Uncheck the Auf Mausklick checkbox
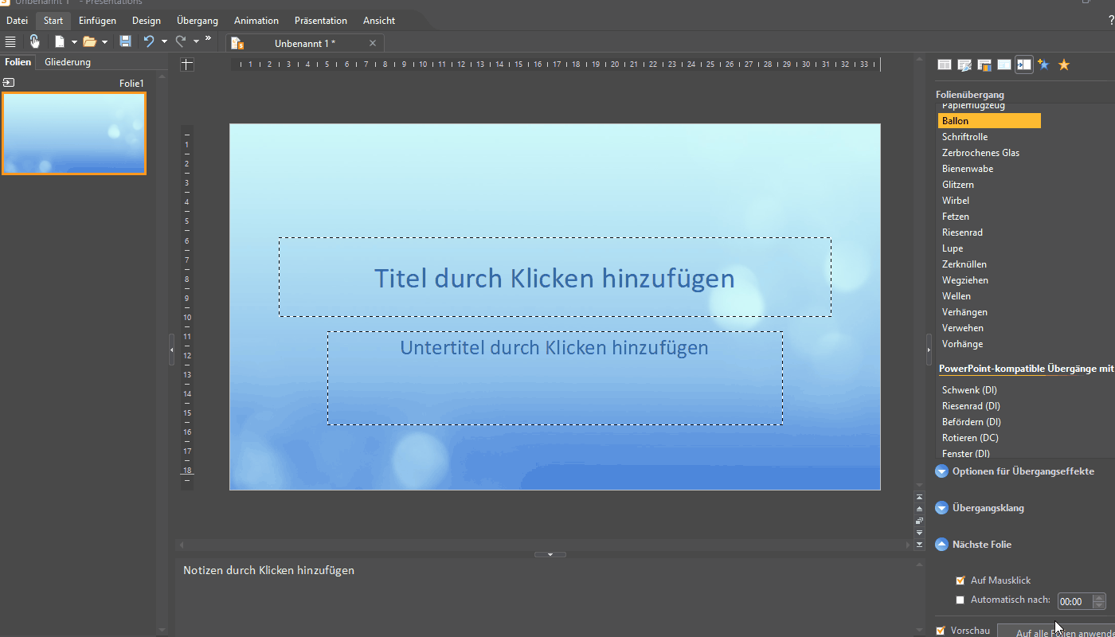Screen dimensions: 1115x637 coord(960,580)
